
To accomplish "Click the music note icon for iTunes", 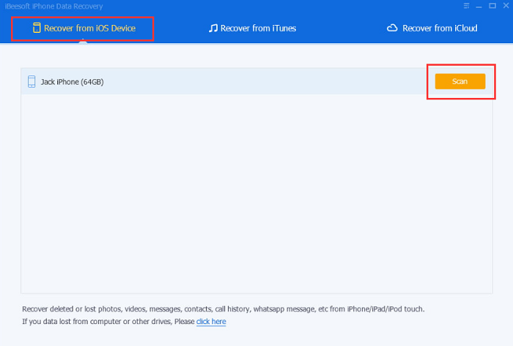I will (x=213, y=29).
